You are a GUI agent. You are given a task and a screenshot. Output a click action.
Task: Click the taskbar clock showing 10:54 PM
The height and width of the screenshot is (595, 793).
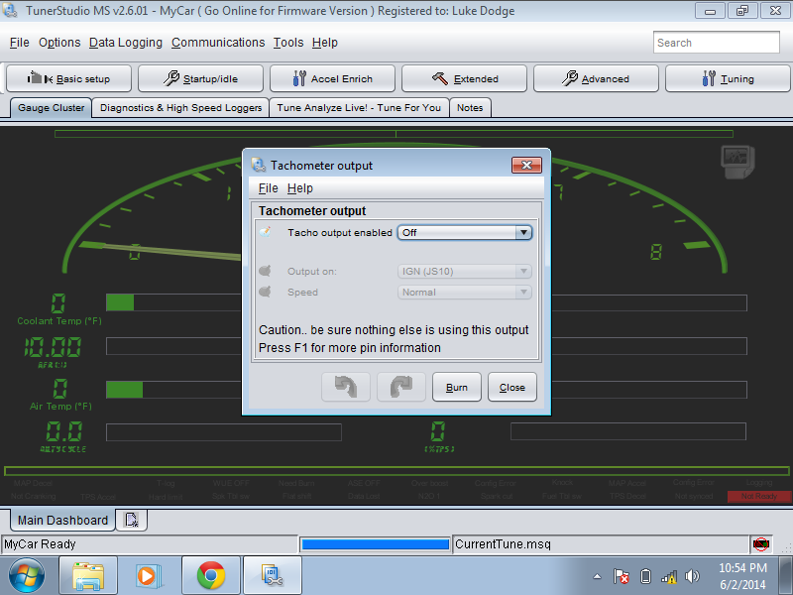tap(742, 576)
